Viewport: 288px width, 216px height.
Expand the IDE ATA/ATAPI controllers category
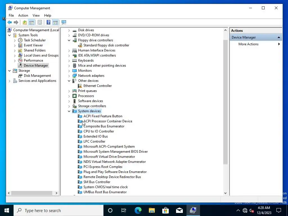[x=69, y=55]
